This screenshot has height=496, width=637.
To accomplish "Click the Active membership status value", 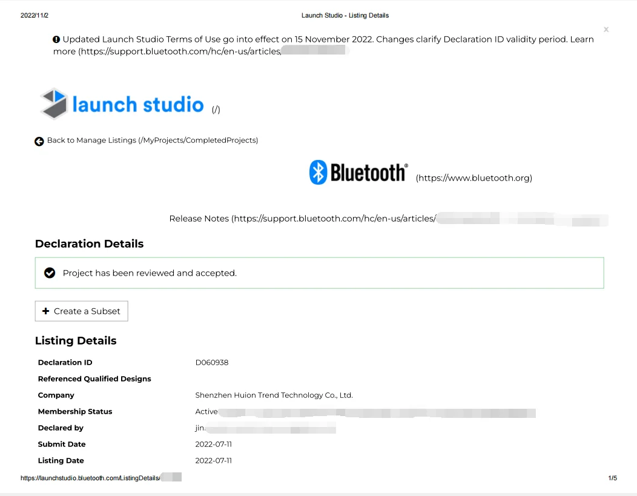I will (206, 412).
